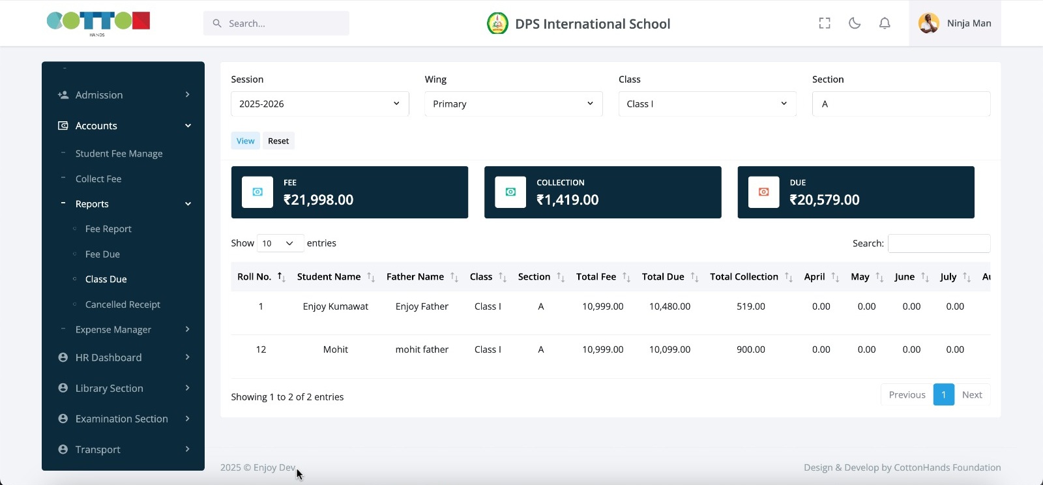Click the DUE card money icon
This screenshot has width=1043, height=485.
(x=763, y=192)
